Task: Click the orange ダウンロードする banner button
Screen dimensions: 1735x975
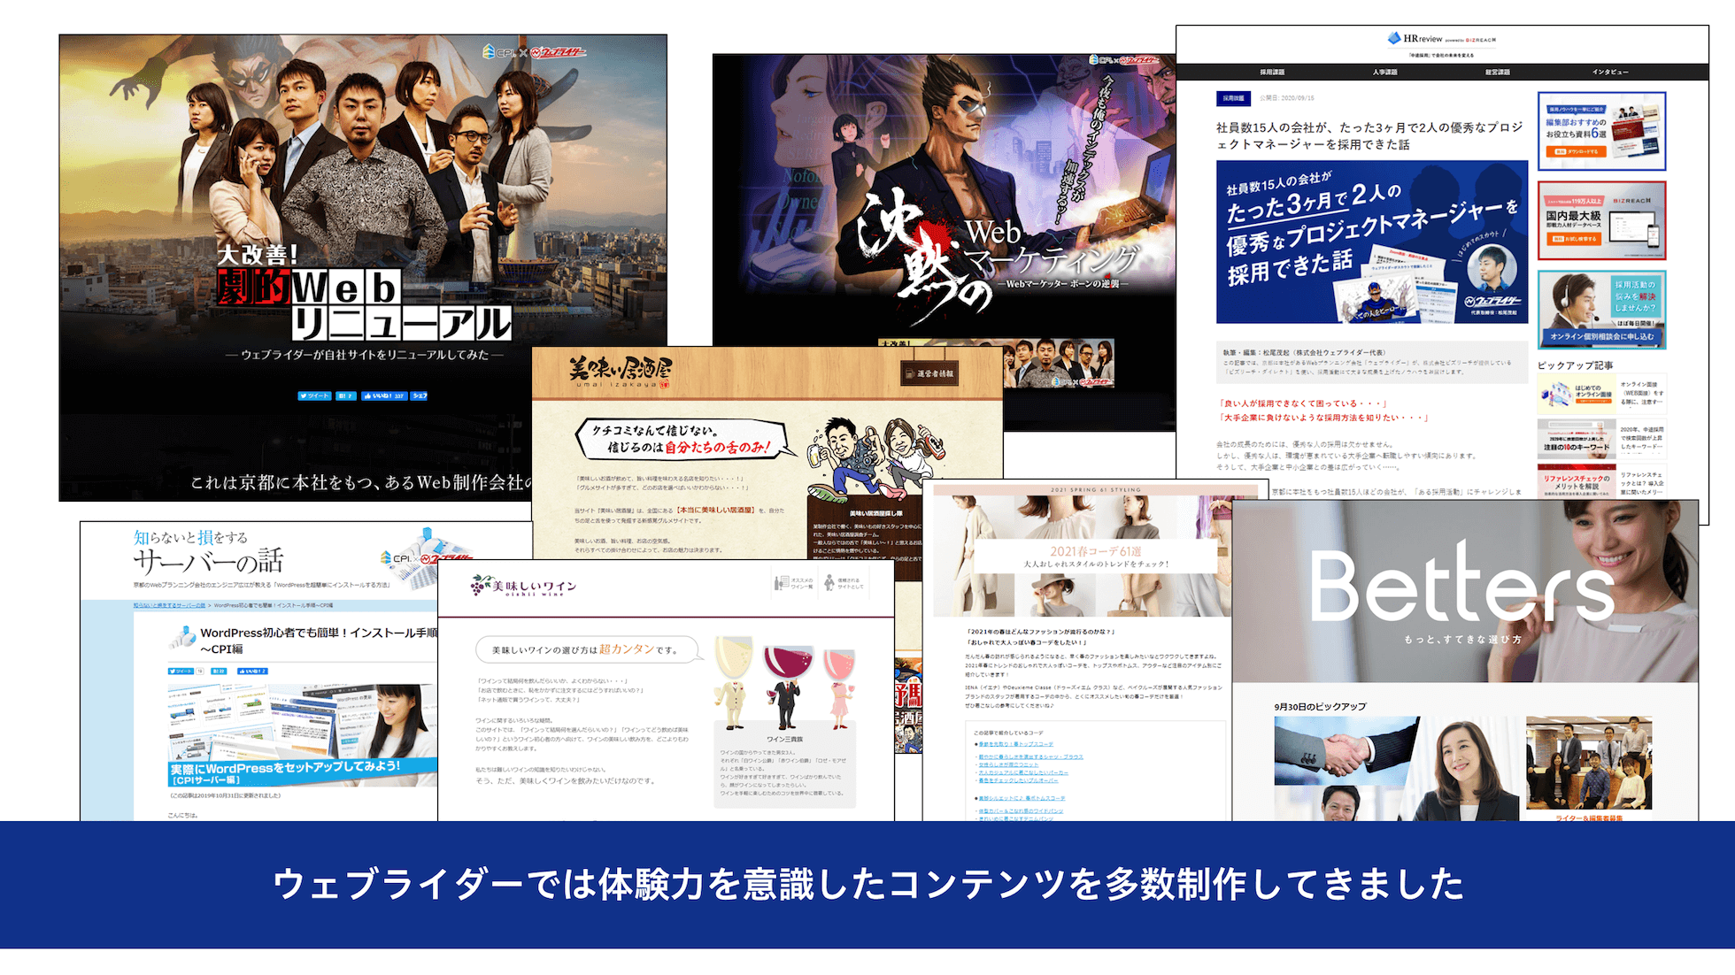Action: click(1577, 151)
